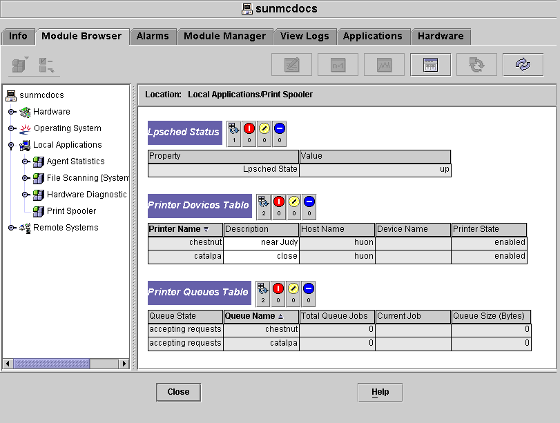The image size is (560, 423).
Task: Click the 'near Judy' description cell
Action: [x=262, y=242]
